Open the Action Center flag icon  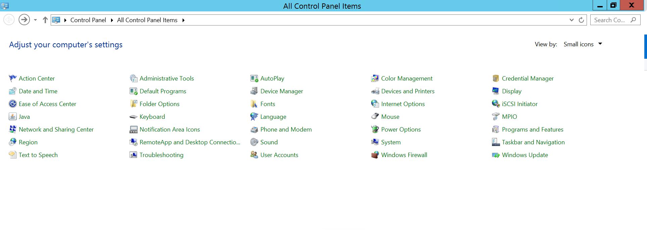pos(13,79)
